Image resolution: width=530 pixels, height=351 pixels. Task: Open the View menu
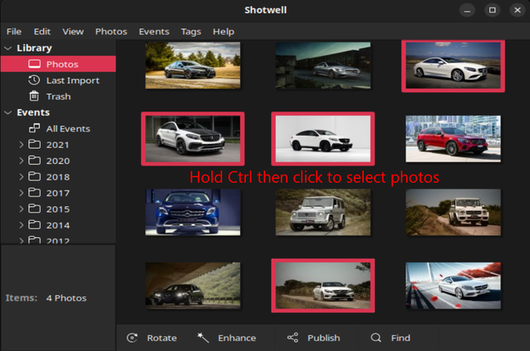click(x=72, y=32)
